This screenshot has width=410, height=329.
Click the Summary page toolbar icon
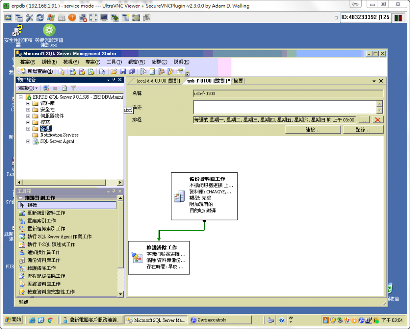click(153, 71)
